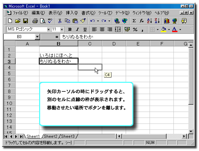The width and height of the screenshot is (199, 151).
Task: Open the Borders dropdown arrow
Action: pyautogui.click(x=158, y=29)
